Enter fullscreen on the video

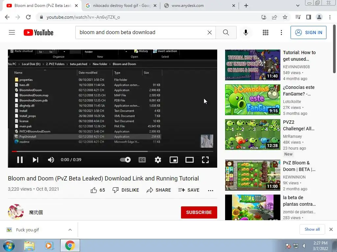point(205,160)
